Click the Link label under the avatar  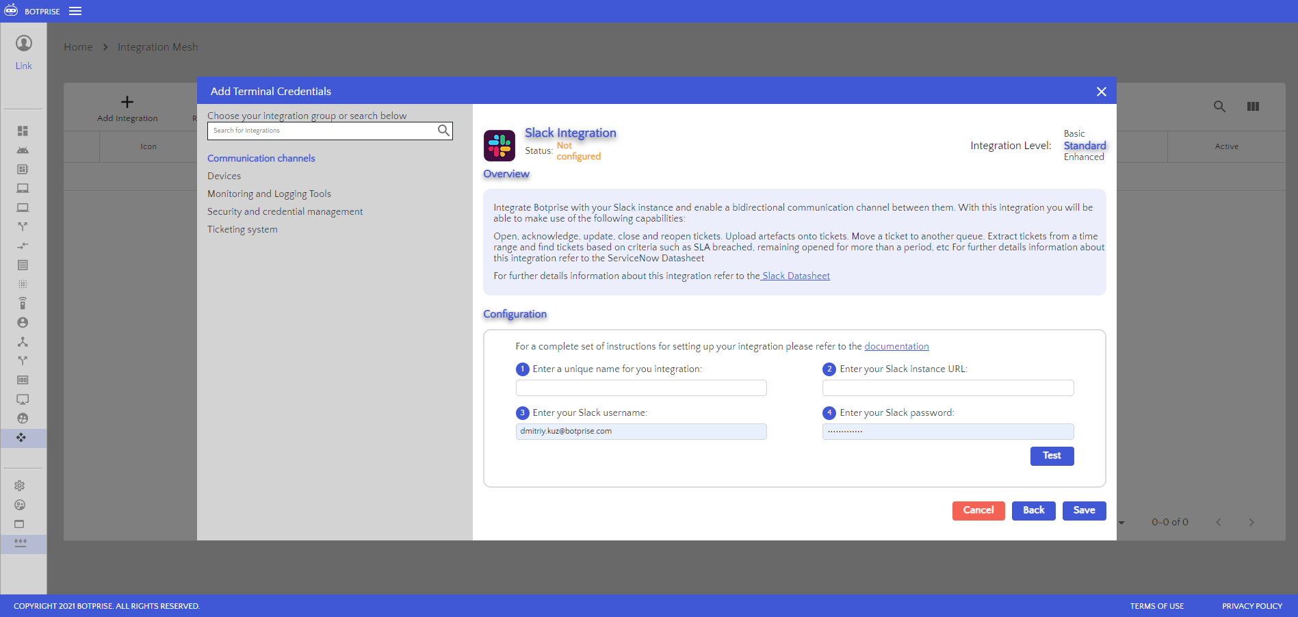pos(24,66)
